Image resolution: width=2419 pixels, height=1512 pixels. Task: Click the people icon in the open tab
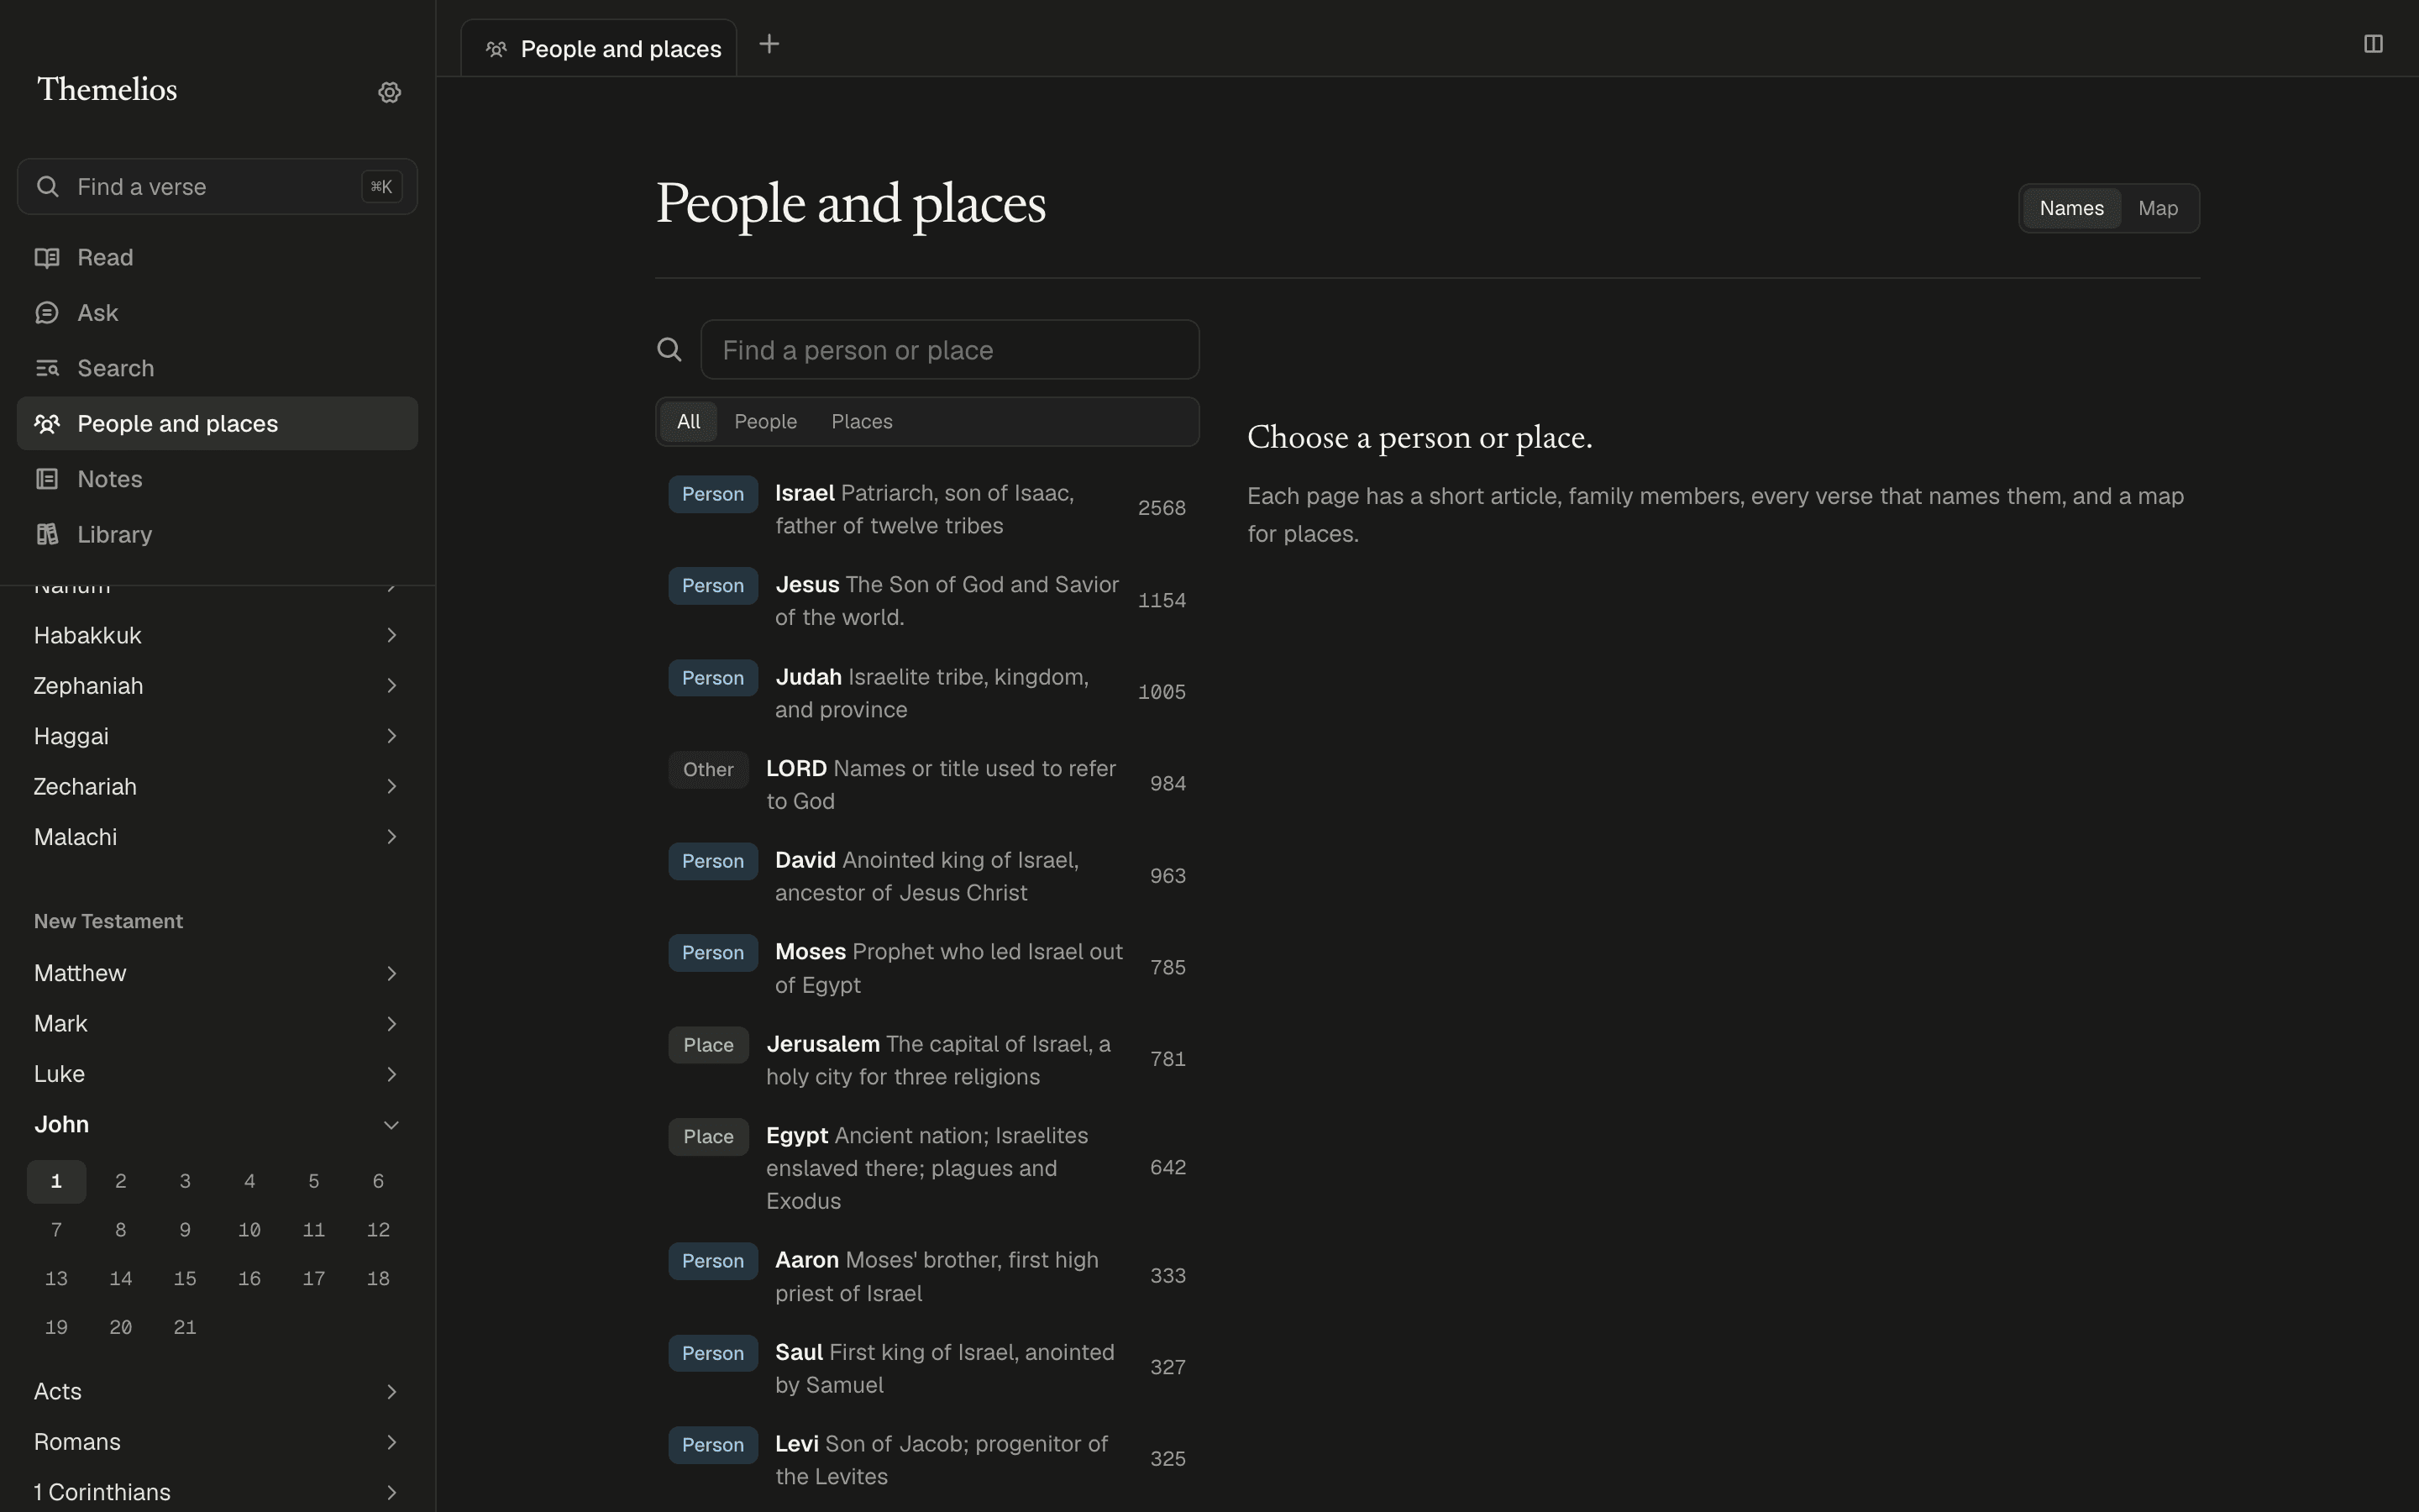point(496,49)
